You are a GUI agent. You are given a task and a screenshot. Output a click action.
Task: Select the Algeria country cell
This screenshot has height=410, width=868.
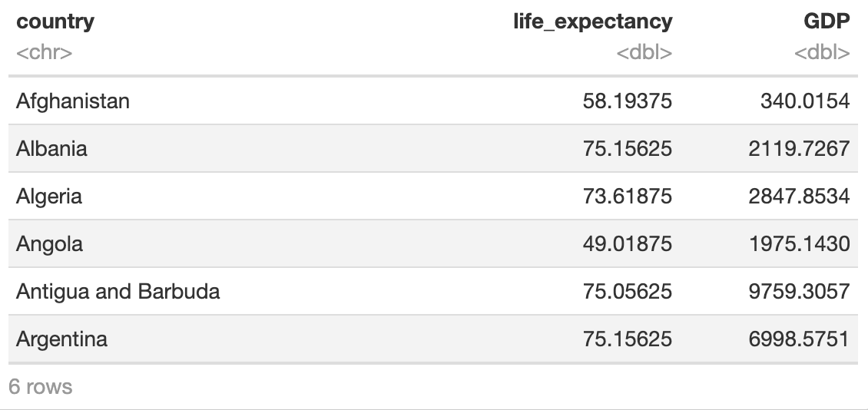pyautogui.click(x=49, y=196)
